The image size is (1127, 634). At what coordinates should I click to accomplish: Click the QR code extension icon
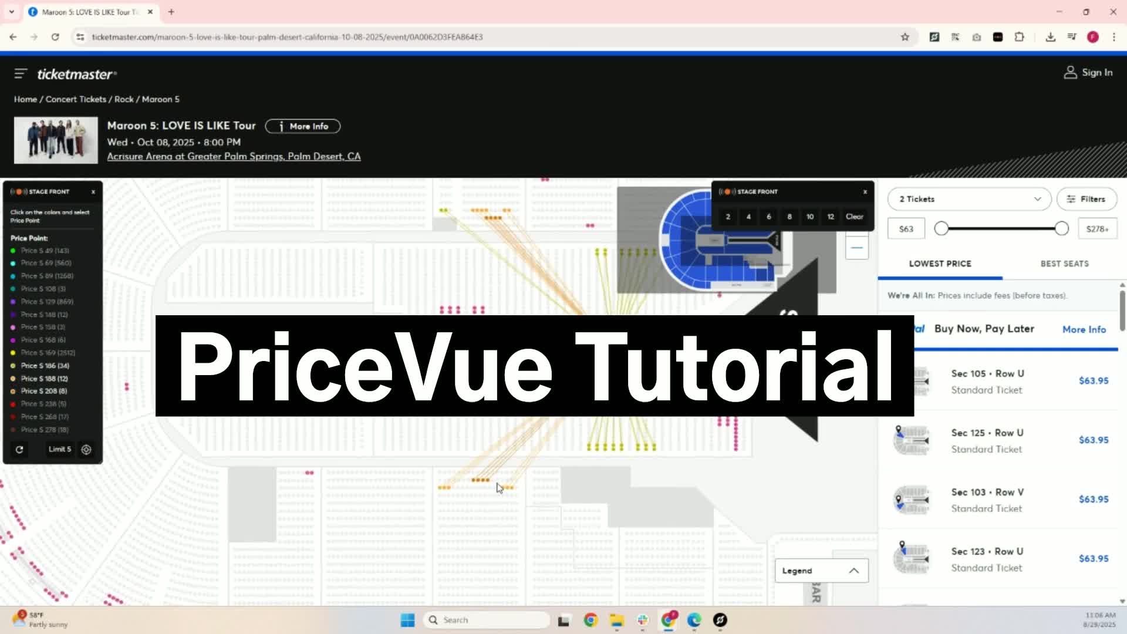955,37
